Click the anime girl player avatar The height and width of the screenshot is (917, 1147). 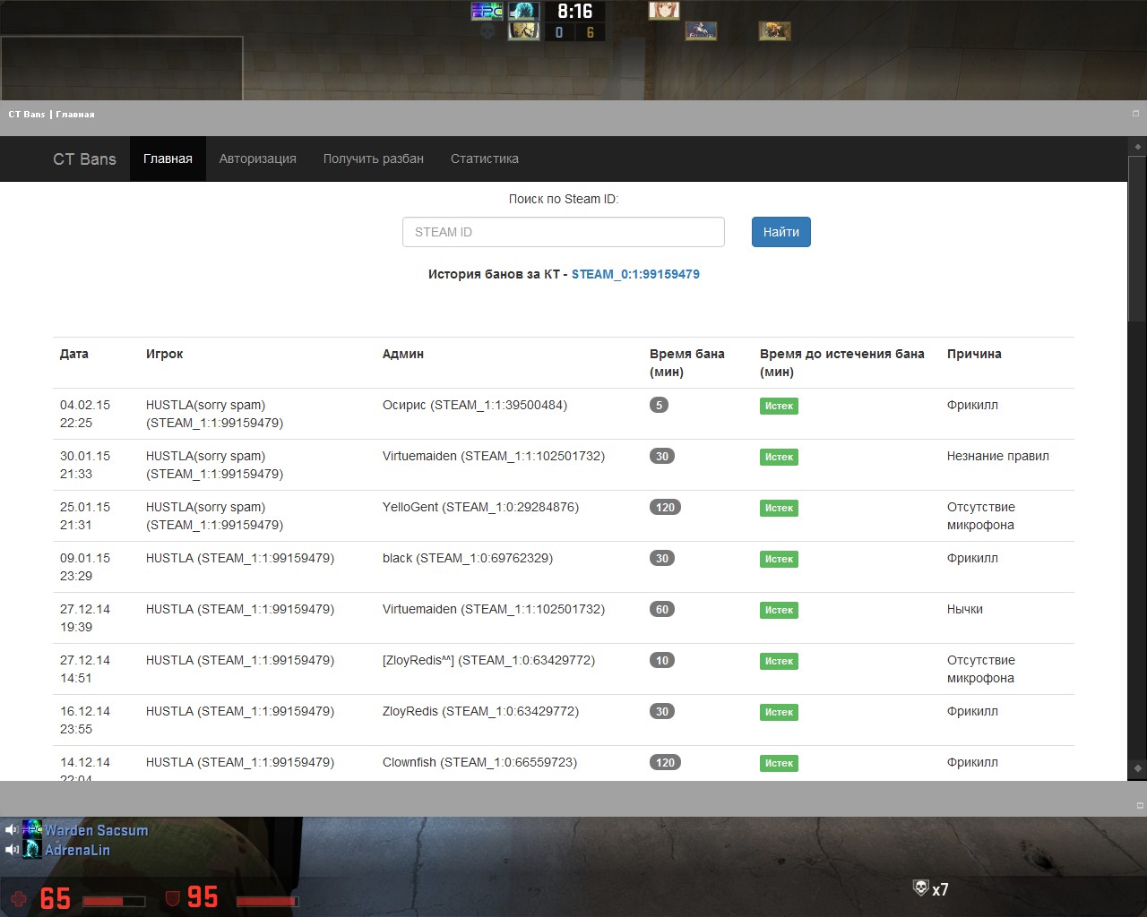click(x=663, y=10)
